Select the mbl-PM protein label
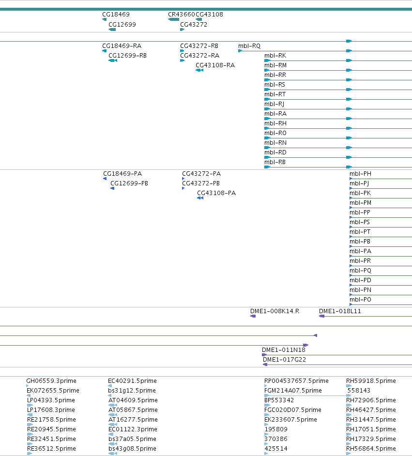 (360, 203)
